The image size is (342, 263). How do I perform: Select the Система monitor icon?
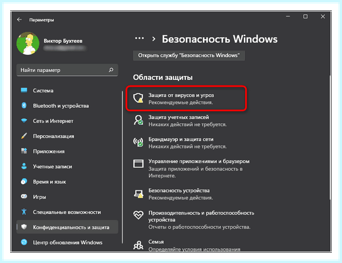coord(24,90)
